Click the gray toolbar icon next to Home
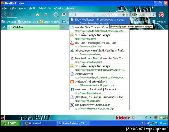Viewport: 169px width, 132px height. pyautogui.click(x=45, y=15)
